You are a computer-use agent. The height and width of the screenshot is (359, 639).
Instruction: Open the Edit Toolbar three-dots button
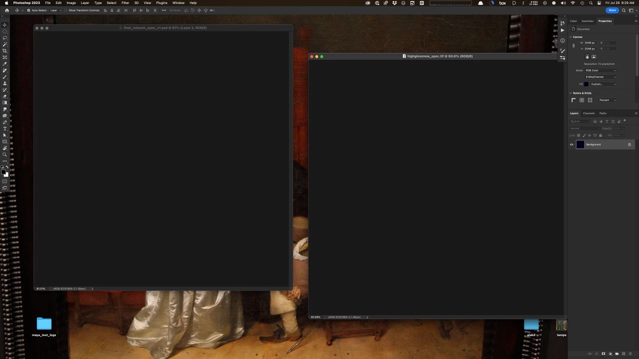(5, 161)
